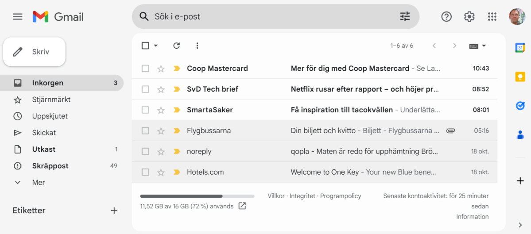This screenshot has height=234, width=531.
Task: Select the Flygbussarna email checkbox
Action: tap(145, 130)
